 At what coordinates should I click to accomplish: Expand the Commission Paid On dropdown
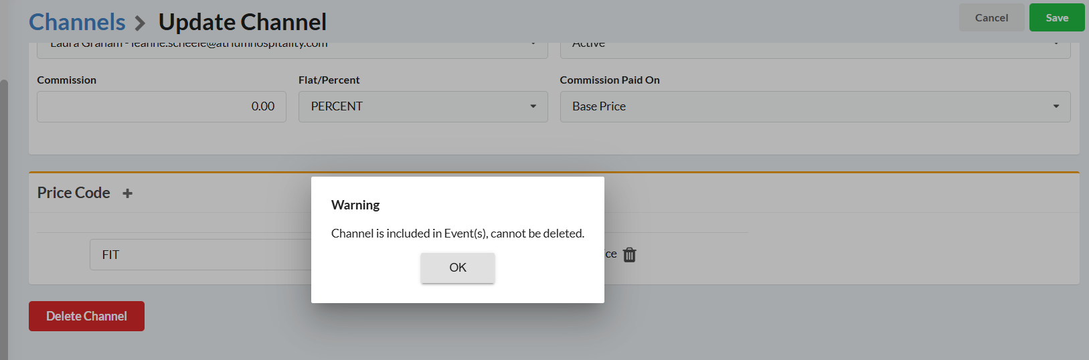(x=815, y=106)
